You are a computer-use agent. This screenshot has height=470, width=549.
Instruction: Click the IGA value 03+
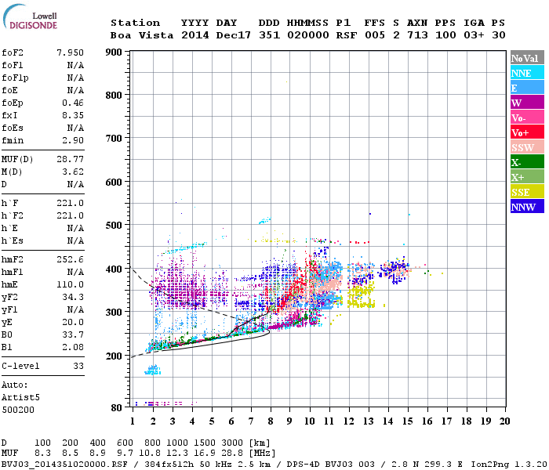click(x=474, y=35)
